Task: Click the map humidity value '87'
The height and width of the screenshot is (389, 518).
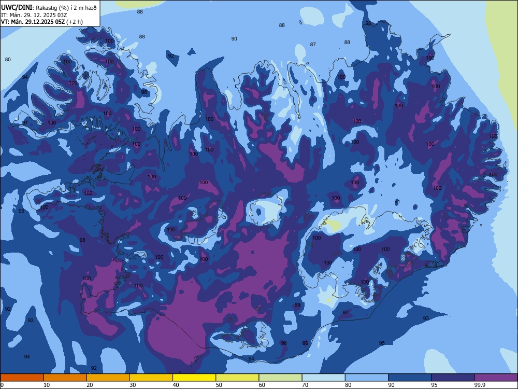Action: (313, 44)
